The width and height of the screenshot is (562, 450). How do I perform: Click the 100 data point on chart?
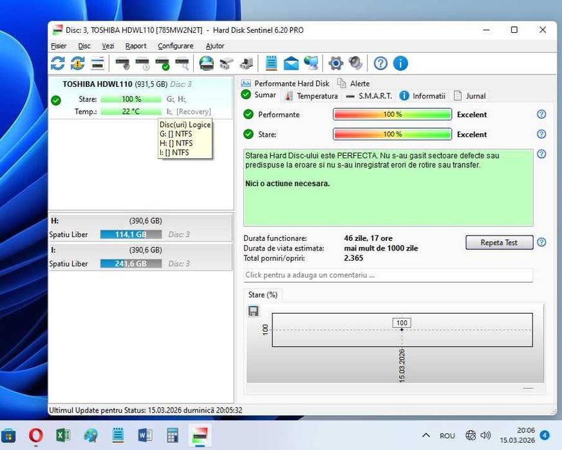[402, 330]
